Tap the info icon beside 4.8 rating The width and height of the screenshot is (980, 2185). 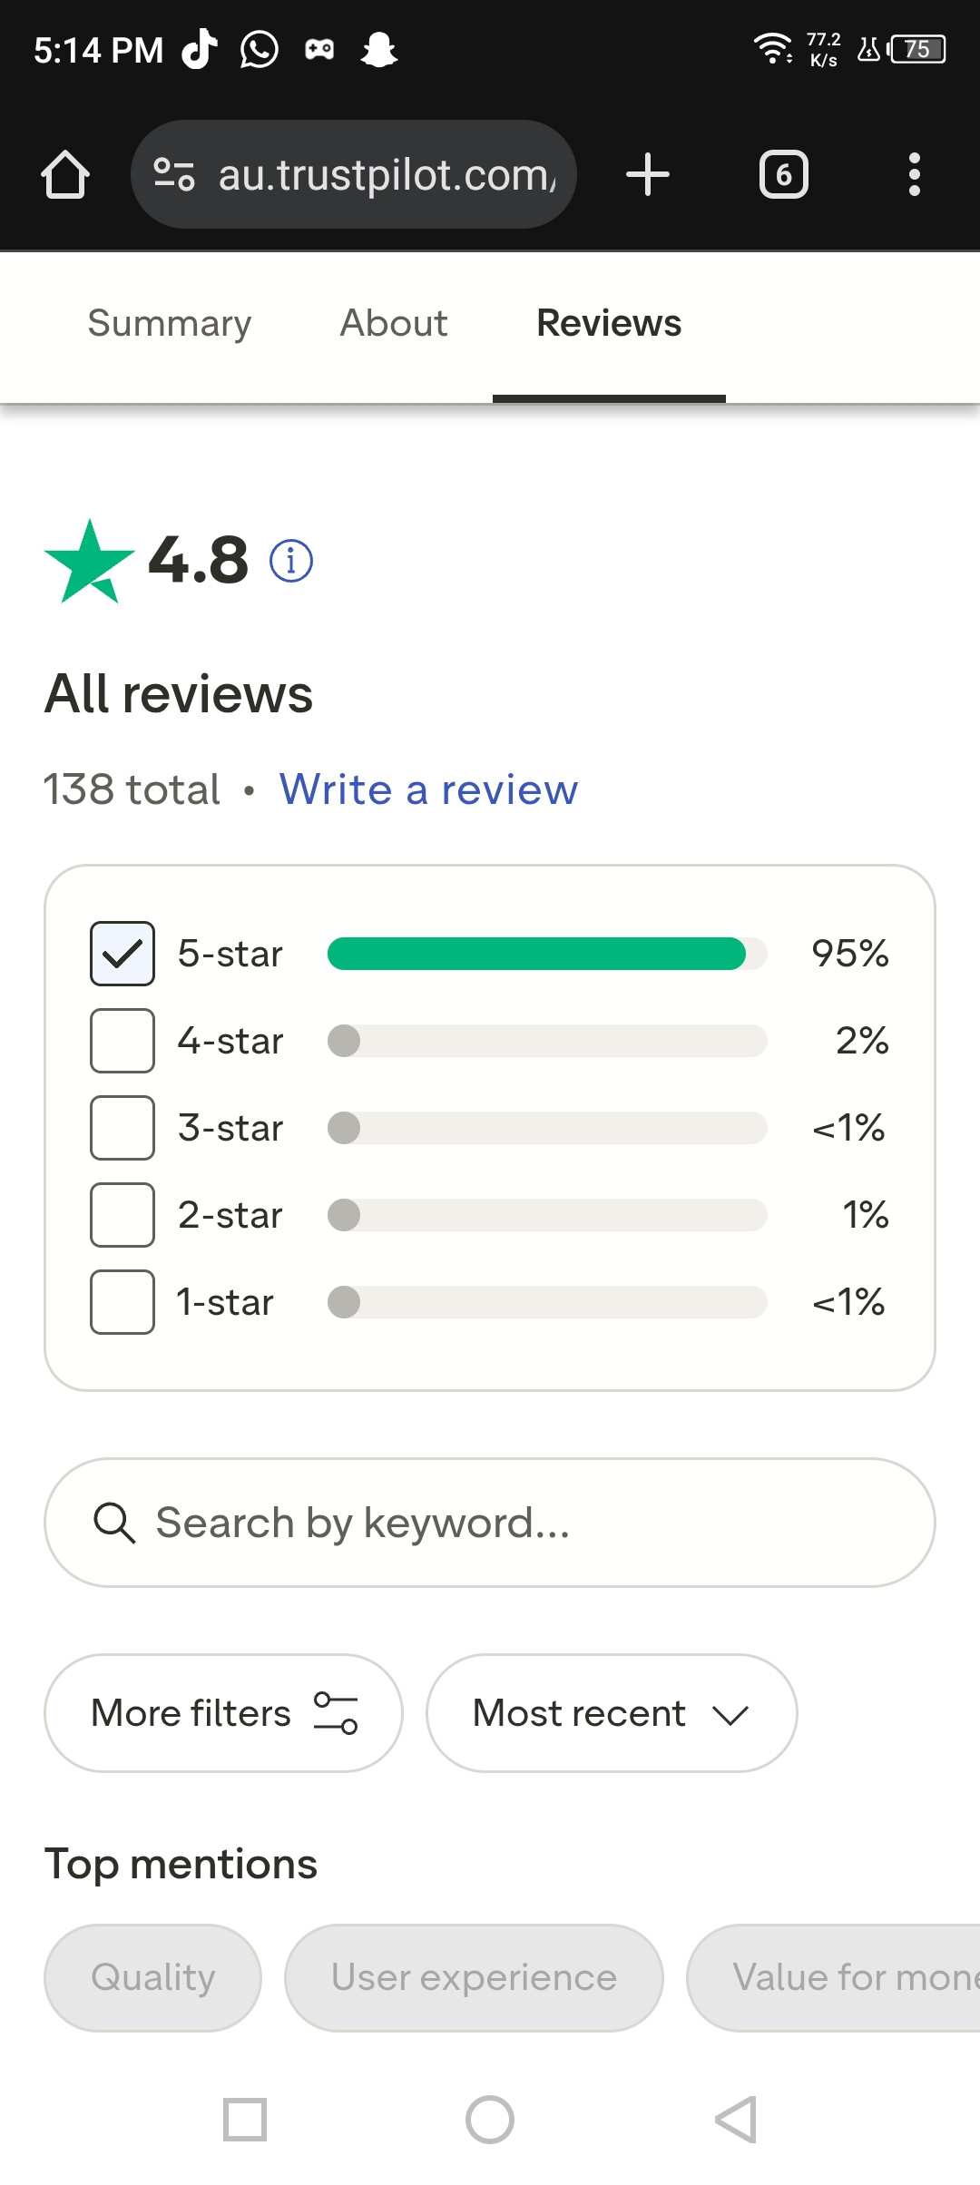(291, 561)
